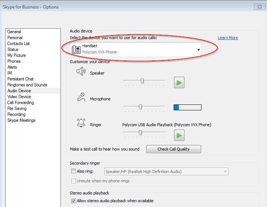
Task: Select the Recording category
Action: tap(16, 114)
